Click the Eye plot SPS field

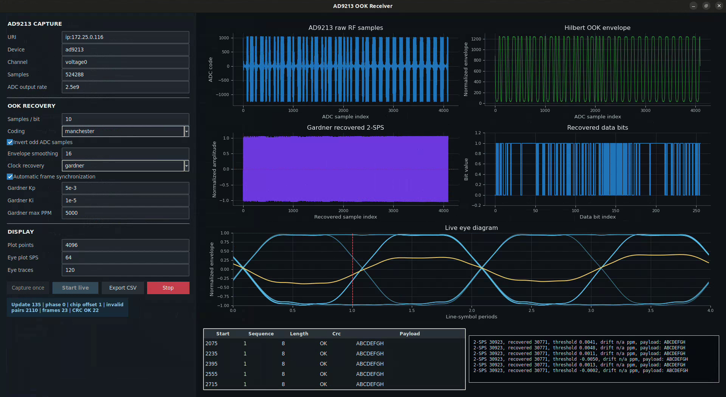(126, 257)
